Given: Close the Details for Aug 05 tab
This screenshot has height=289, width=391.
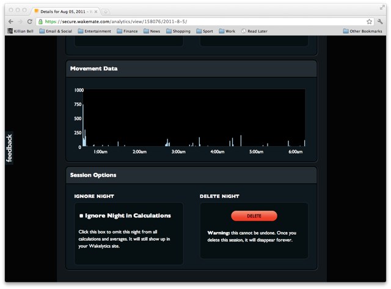Looking at the screenshot, I should pos(96,12).
